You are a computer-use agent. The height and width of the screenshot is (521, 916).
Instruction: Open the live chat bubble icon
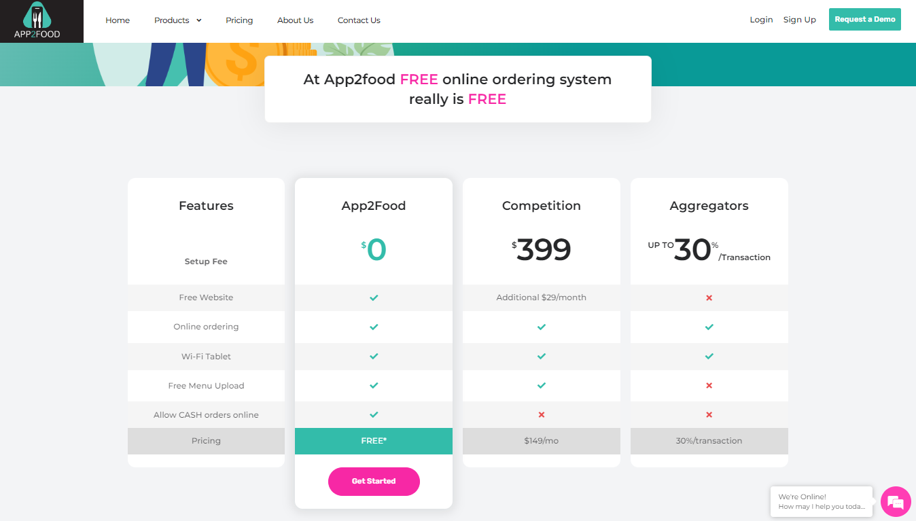[x=896, y=502]
